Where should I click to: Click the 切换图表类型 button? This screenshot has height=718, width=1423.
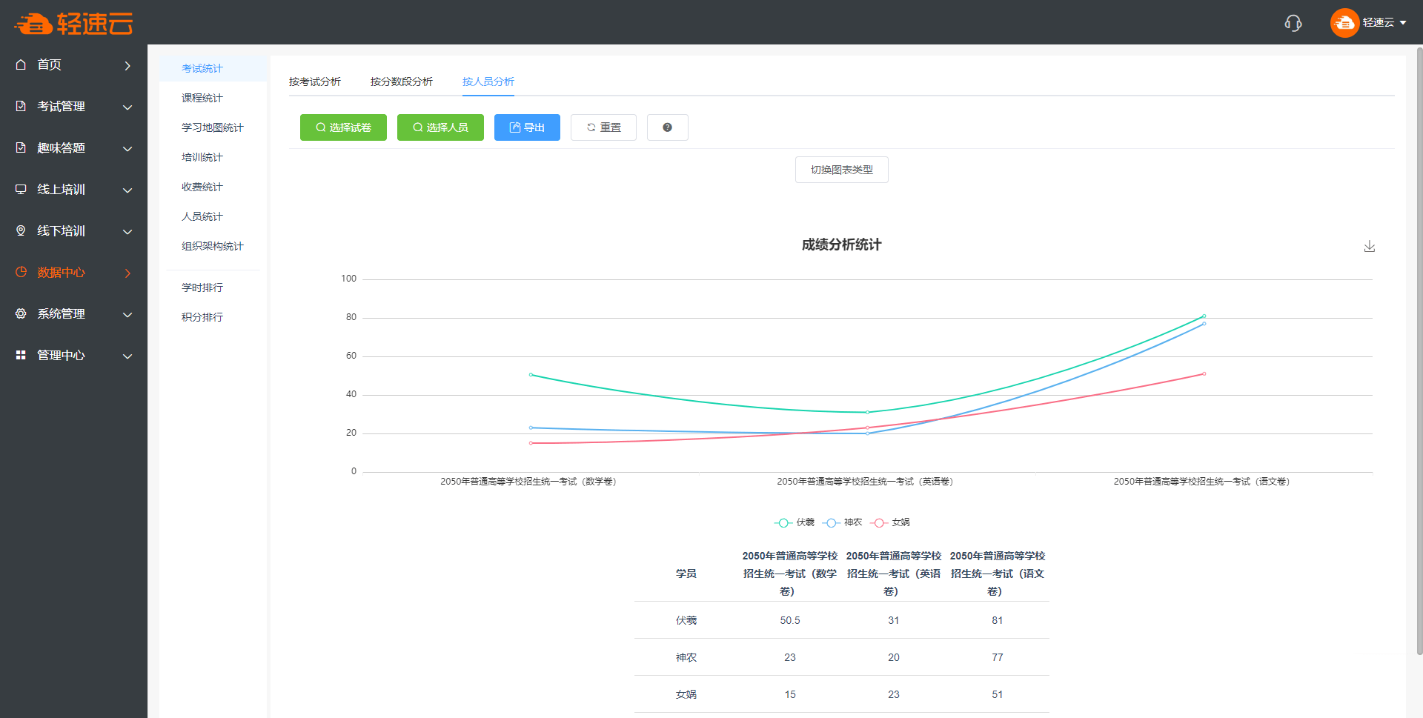click(841, 170)
